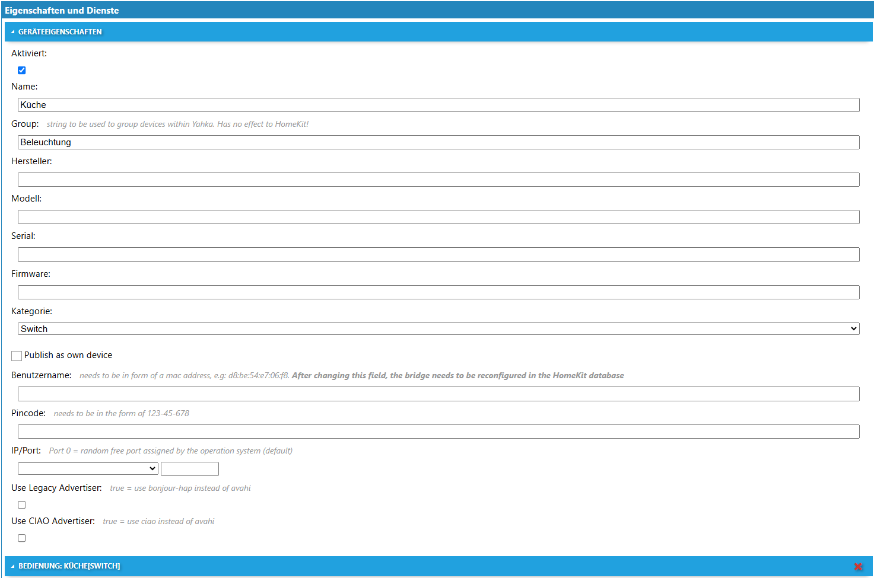Enable Publish as own device checkbox
Viewport: 874px width, 578px height.
click(x=17, y=356)
